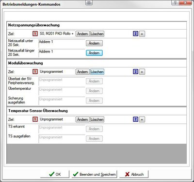
Task: Click Ändern for Netzausfall länger 20 Sek.
Action: 94,53
